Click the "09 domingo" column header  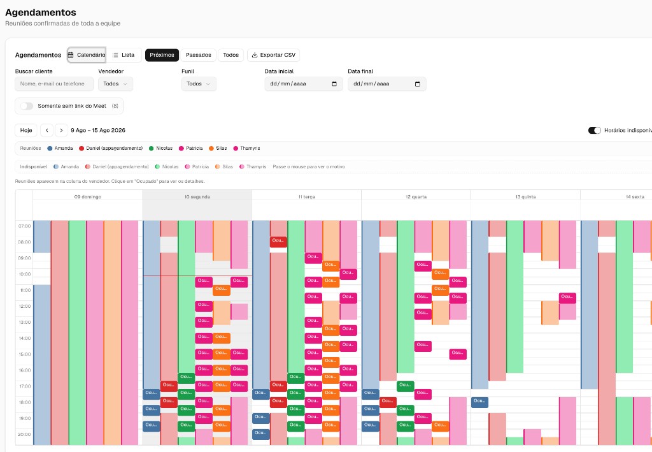click(x=88, y=197)
